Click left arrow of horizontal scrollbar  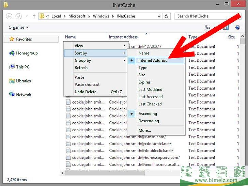(x=62, y=173)
